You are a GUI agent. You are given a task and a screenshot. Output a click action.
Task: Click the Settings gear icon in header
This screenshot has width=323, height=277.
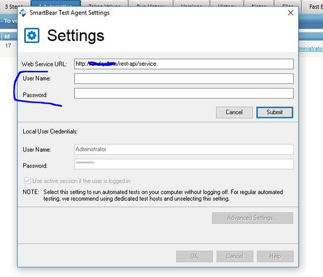pyautogui.click(x=32, y=36)
